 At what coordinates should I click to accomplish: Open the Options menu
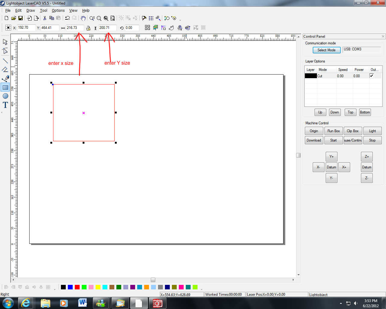click(x=58, y=10)
